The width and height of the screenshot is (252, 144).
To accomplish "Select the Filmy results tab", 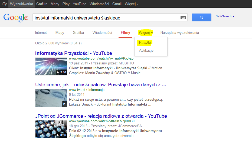I will coord(125,33).
